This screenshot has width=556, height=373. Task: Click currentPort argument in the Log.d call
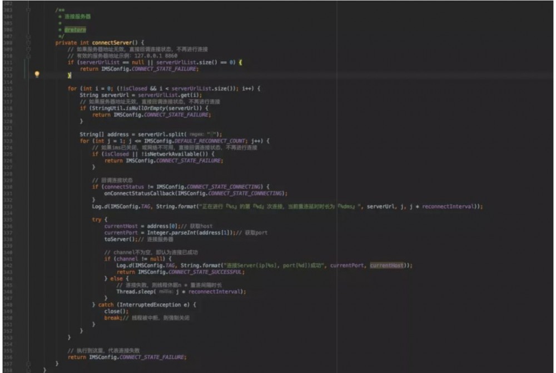347,266
